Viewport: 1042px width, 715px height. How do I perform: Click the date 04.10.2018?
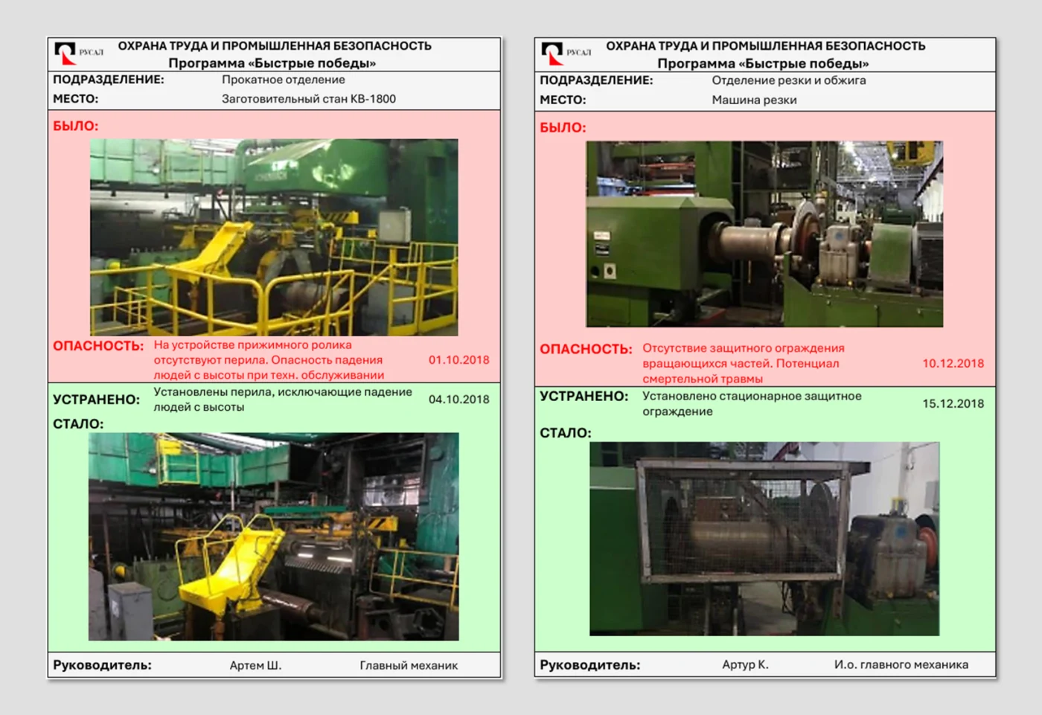tap(459, 400)
